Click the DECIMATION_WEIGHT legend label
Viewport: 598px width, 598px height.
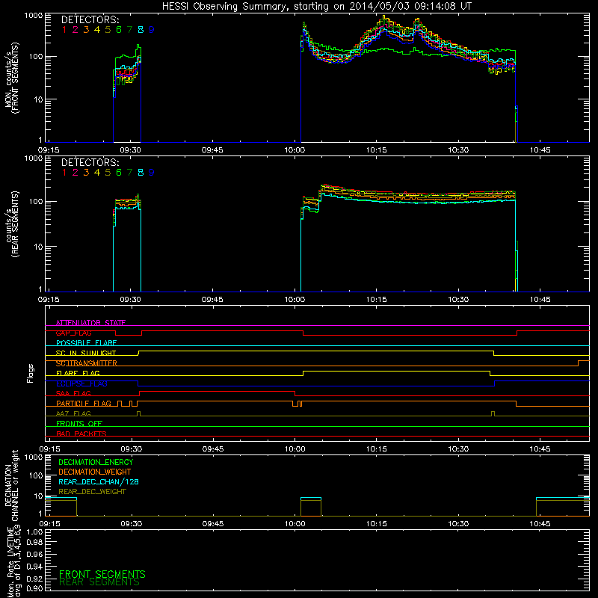95,472
